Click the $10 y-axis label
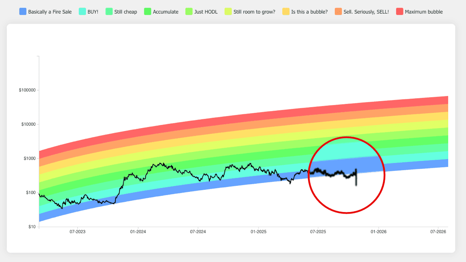This screenshot has height=262, width=466. (31, 227)
